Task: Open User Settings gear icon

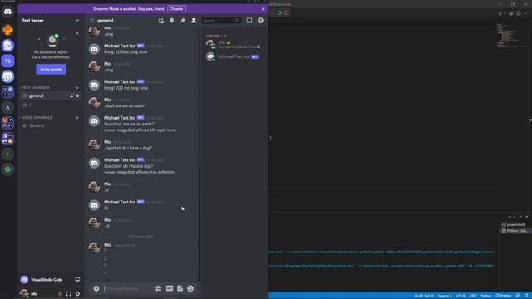Action: pos(77,293)
